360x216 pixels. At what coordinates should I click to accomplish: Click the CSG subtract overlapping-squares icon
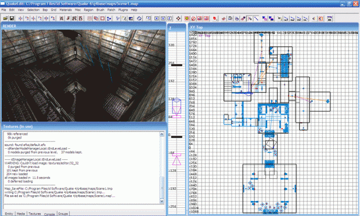point(96,19)
